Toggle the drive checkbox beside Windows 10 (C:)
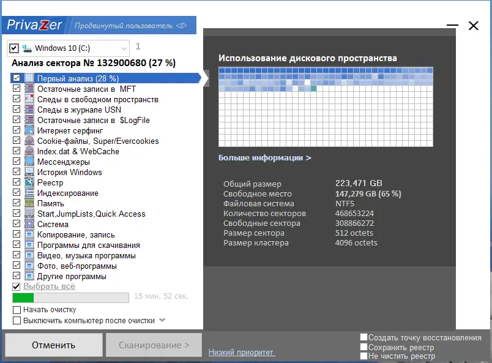This screenshot has height=363, width=492. pyautogui.click(x=14, y=48)
